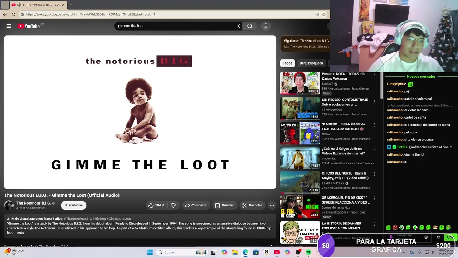The width and height of the screenshot is (458, 258).
Task: Start voice search with the microphone
Action: click(266, 26)
